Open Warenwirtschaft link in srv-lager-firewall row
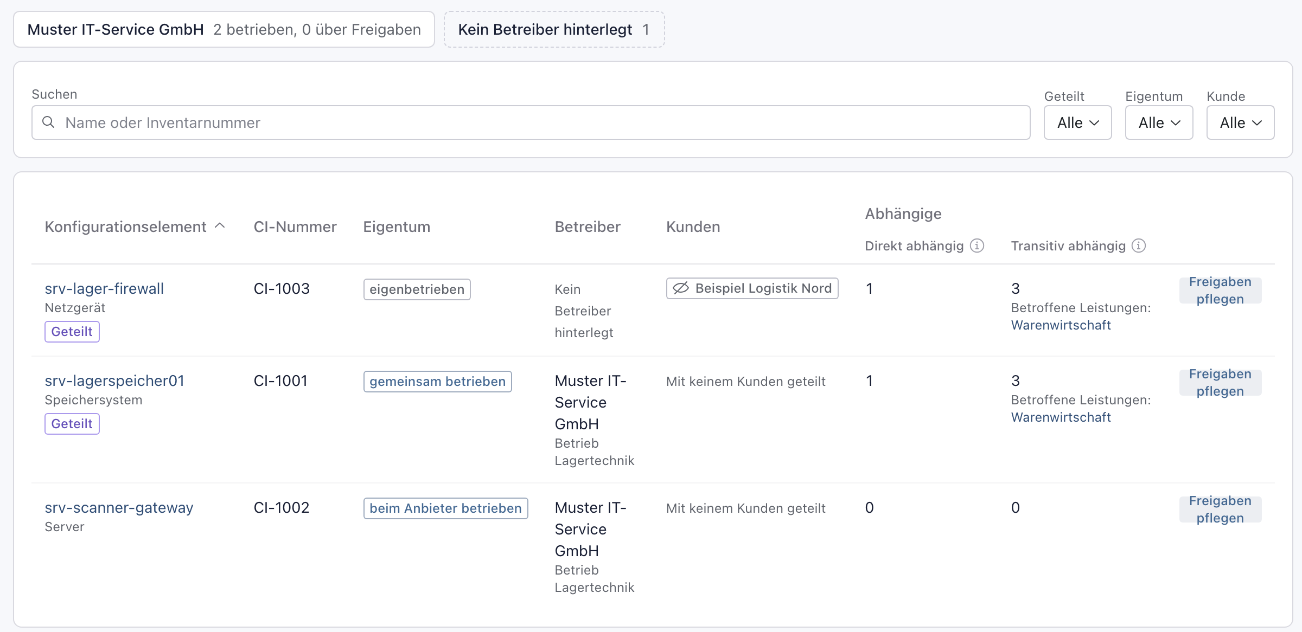This screenshot has height=632, width=1302. point(1061,325)
